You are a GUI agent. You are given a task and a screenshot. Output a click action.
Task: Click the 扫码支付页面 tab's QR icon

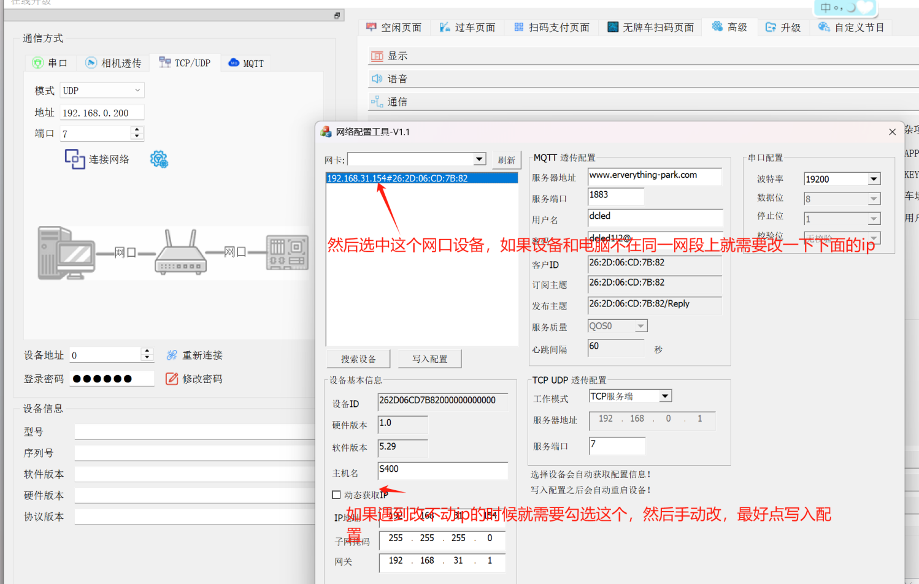(519, 27)
